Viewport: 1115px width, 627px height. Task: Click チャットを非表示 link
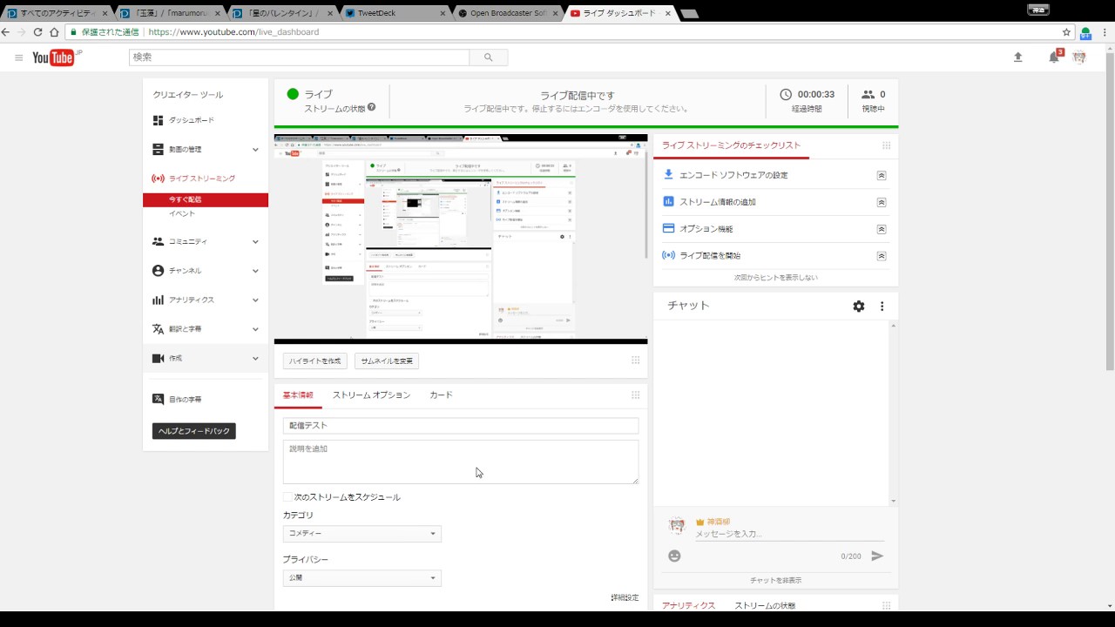[x=775, y=580]
